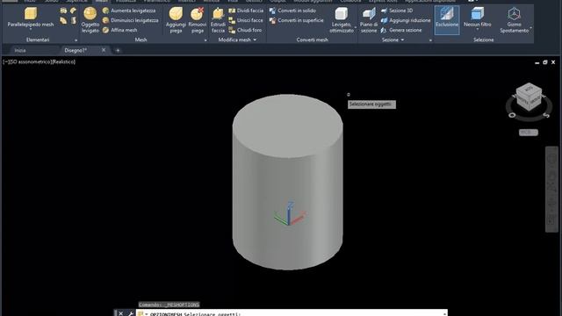Open the viewport controls [-] menu
Viewport: 562px width, 316px height.
point(5,62)
